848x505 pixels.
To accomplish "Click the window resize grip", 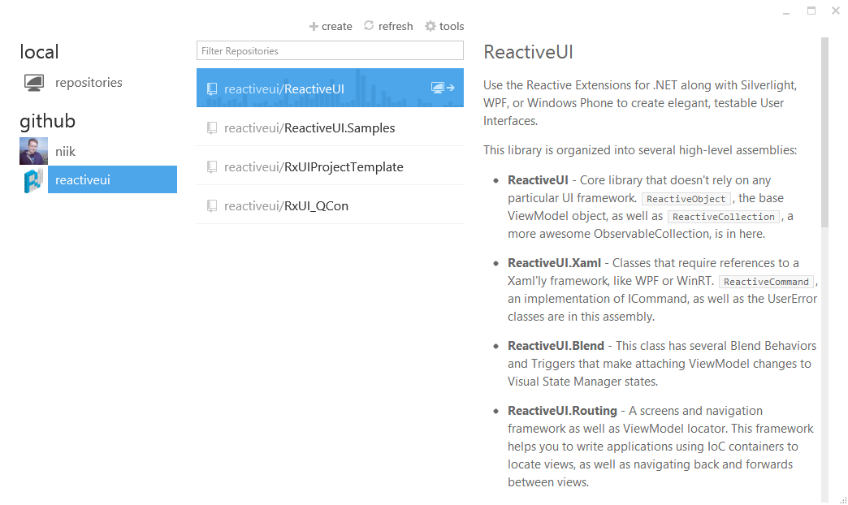I will (x=844, y=501).
